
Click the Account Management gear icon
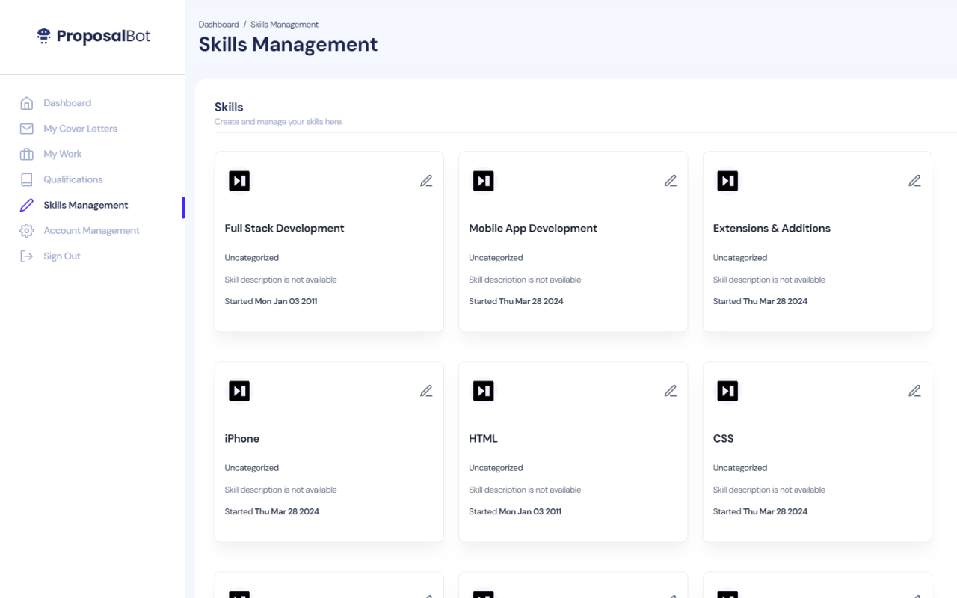[x=27, y=230]
